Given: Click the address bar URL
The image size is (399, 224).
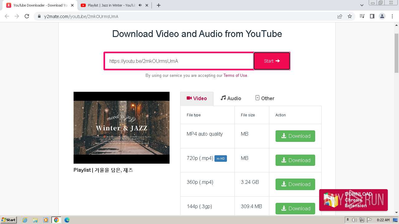Looking at the screenshot, I should (x=81, y=16).
